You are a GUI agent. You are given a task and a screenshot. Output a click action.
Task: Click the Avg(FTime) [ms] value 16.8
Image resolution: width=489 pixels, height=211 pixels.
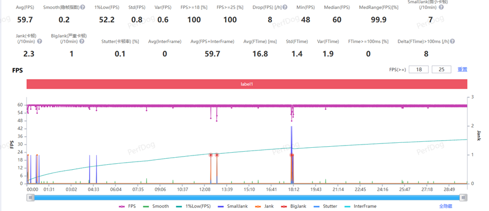[260, 54]
